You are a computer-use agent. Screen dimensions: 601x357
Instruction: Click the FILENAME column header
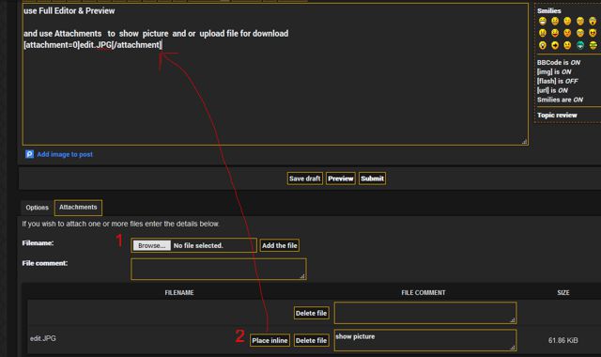click(x=179, y=292)
